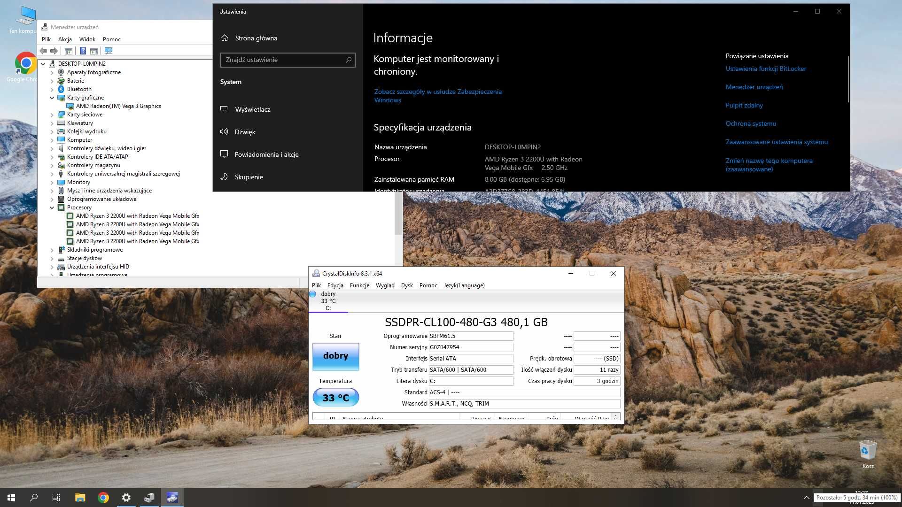
Task: Select the Kolejki wydruku tree item
Action: (86, 131)
